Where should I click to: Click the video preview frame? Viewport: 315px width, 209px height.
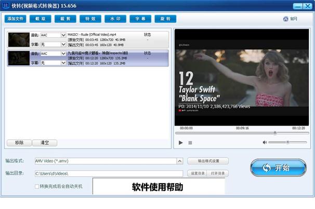[x=242, y=78]
